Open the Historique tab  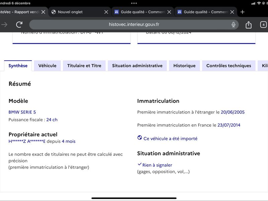coord(185,66)
